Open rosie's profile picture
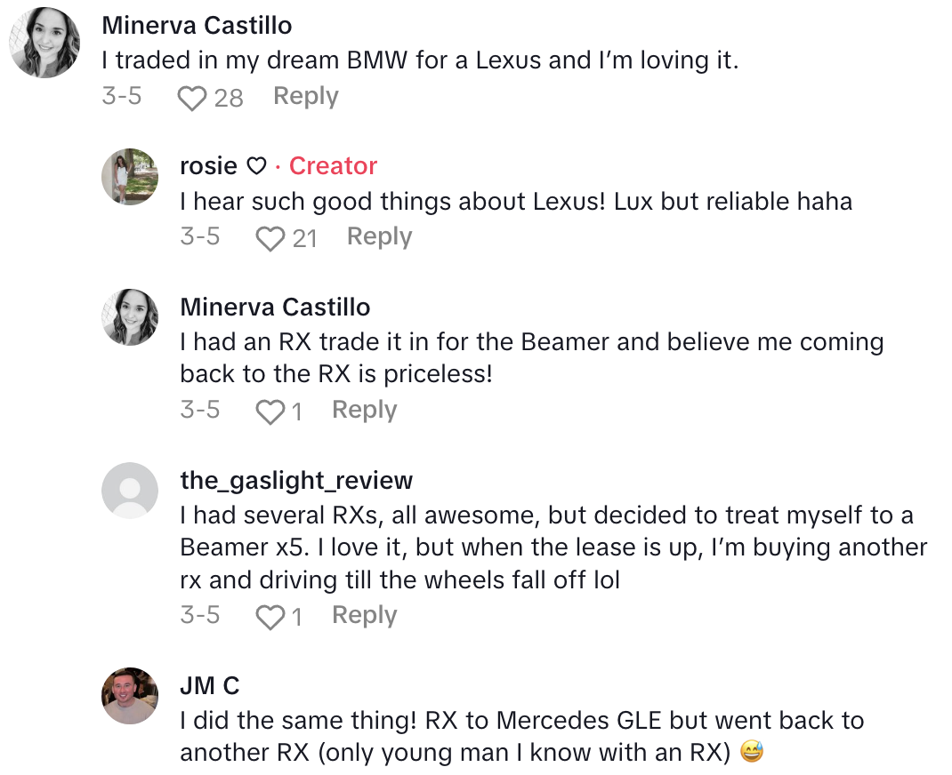952x775 pixels. (x=130, y=177)
